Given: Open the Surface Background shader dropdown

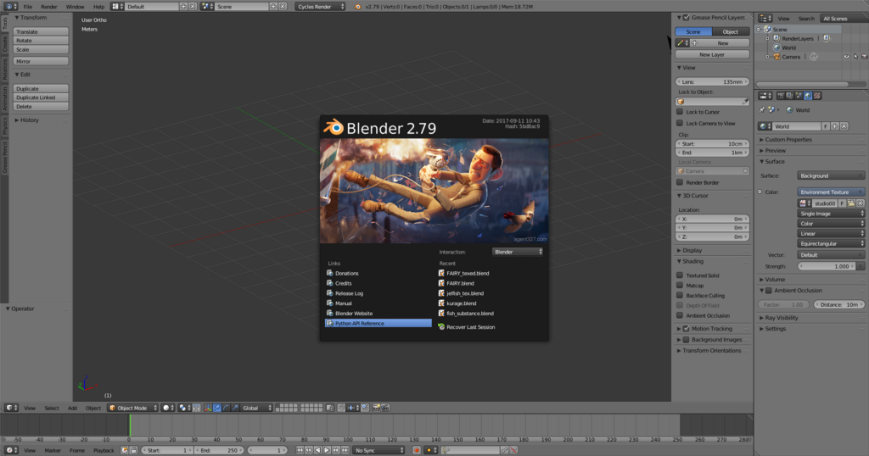Looking at the screenshot, I should coord(831,175).
